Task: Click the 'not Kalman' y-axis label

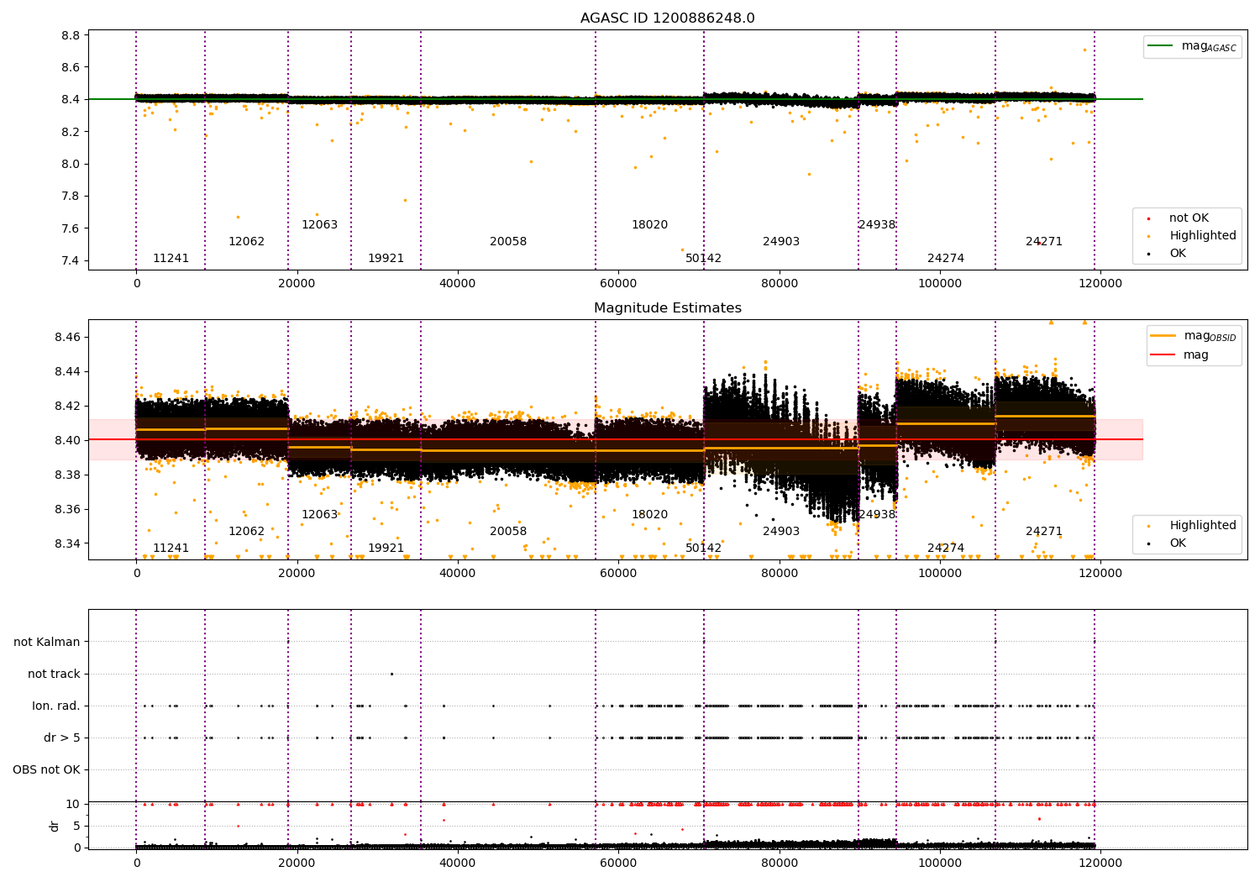Action: 47,642
